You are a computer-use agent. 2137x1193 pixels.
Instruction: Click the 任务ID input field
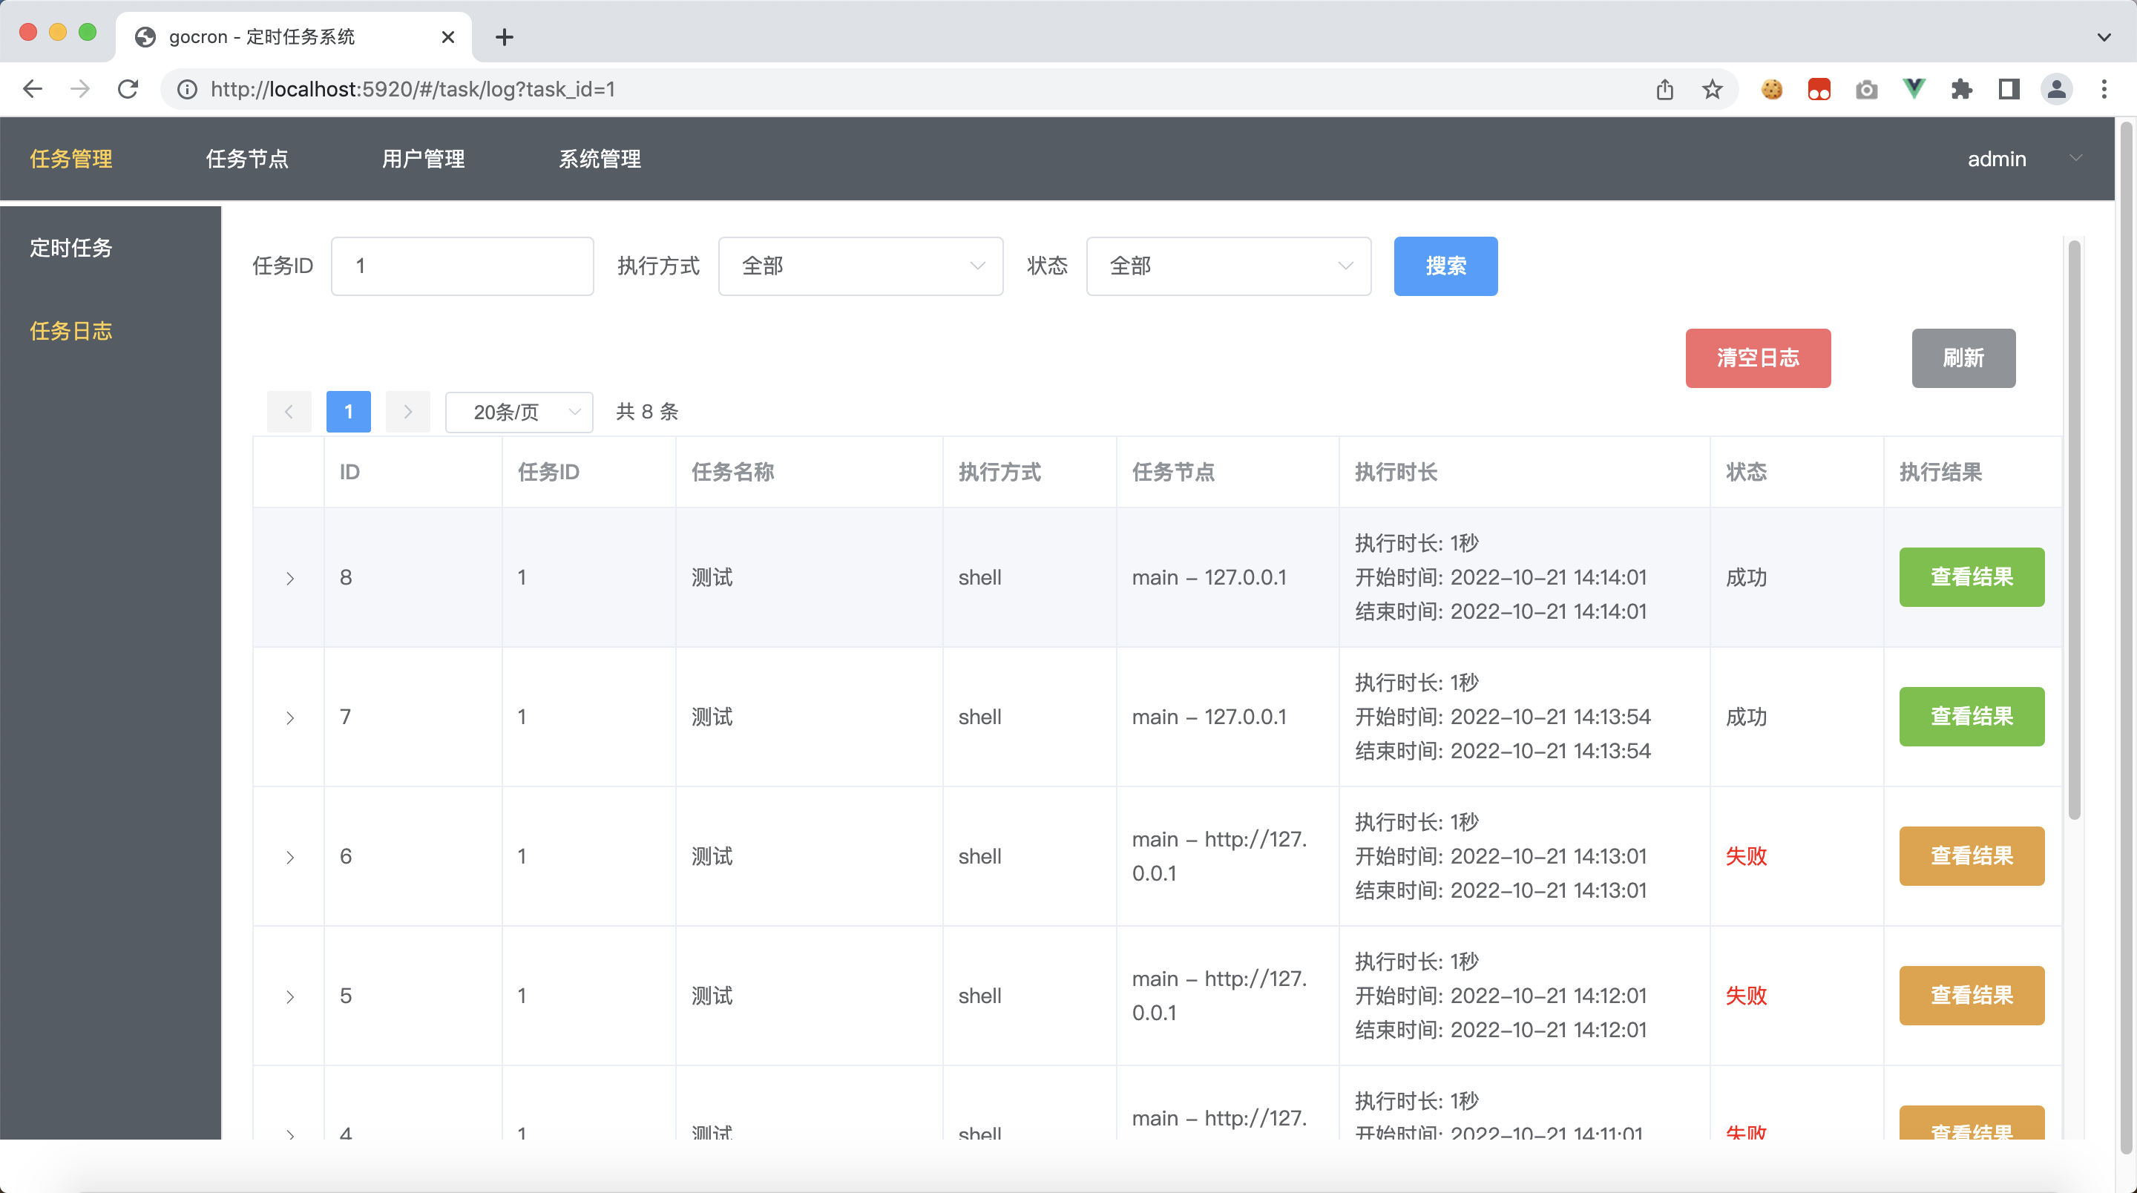(x=462, y=266)
